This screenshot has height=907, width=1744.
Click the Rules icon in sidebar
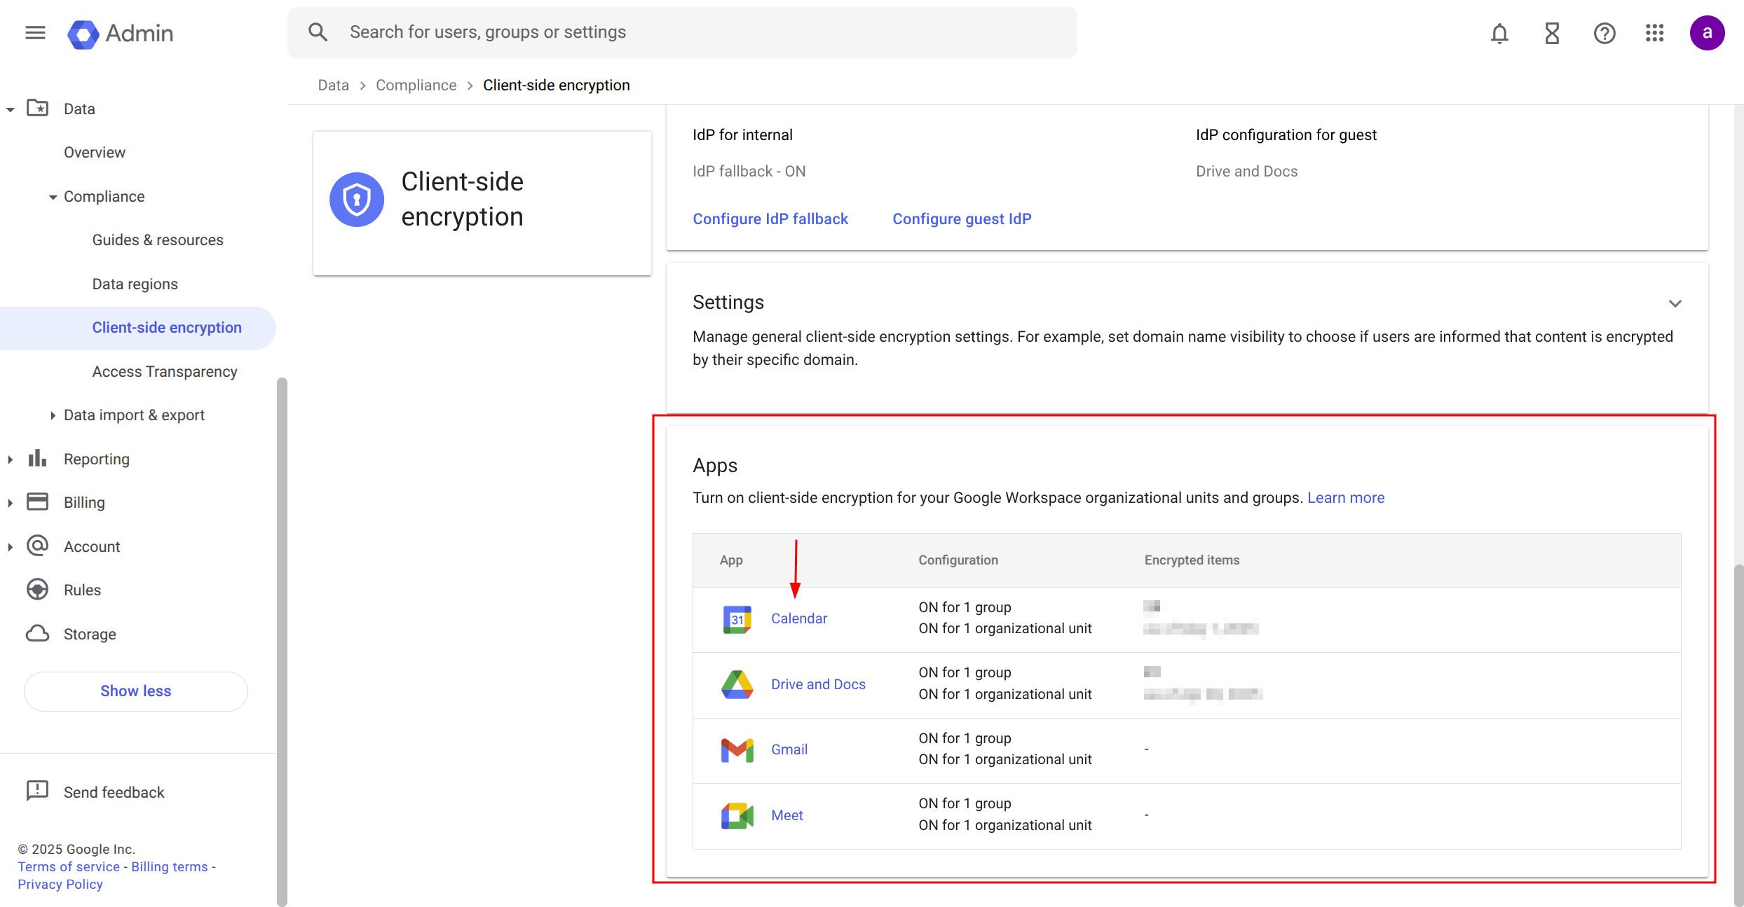38,590
